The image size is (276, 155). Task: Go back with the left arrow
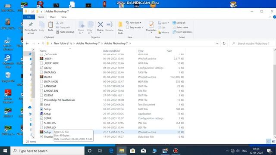27,43
